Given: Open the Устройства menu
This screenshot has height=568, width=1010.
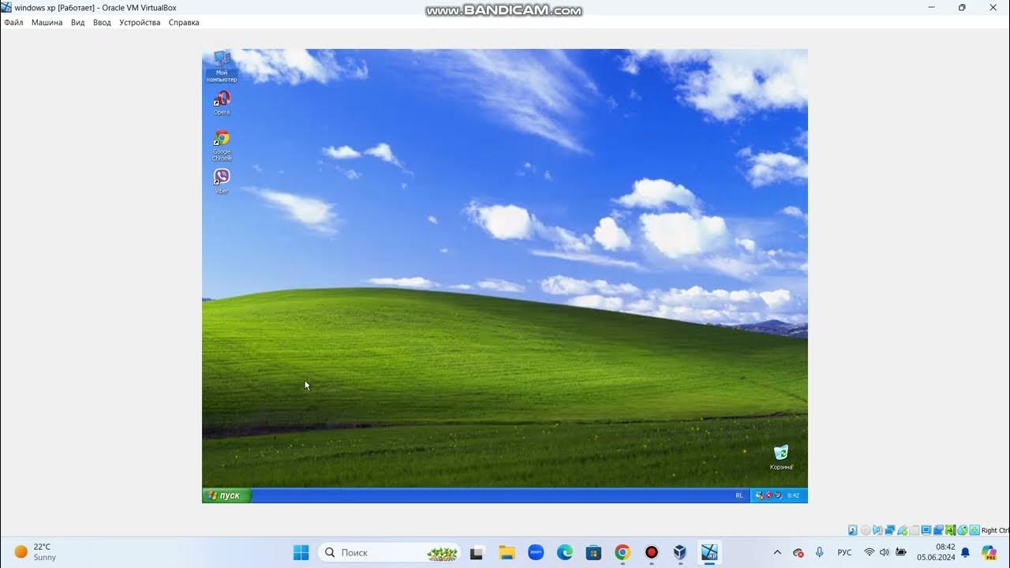Looking at the screenshot, I should (x=140, y=22).
